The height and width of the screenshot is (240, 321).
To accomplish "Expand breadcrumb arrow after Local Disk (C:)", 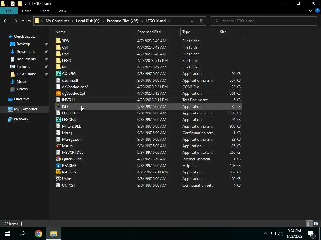I will (x=103, y=21).
